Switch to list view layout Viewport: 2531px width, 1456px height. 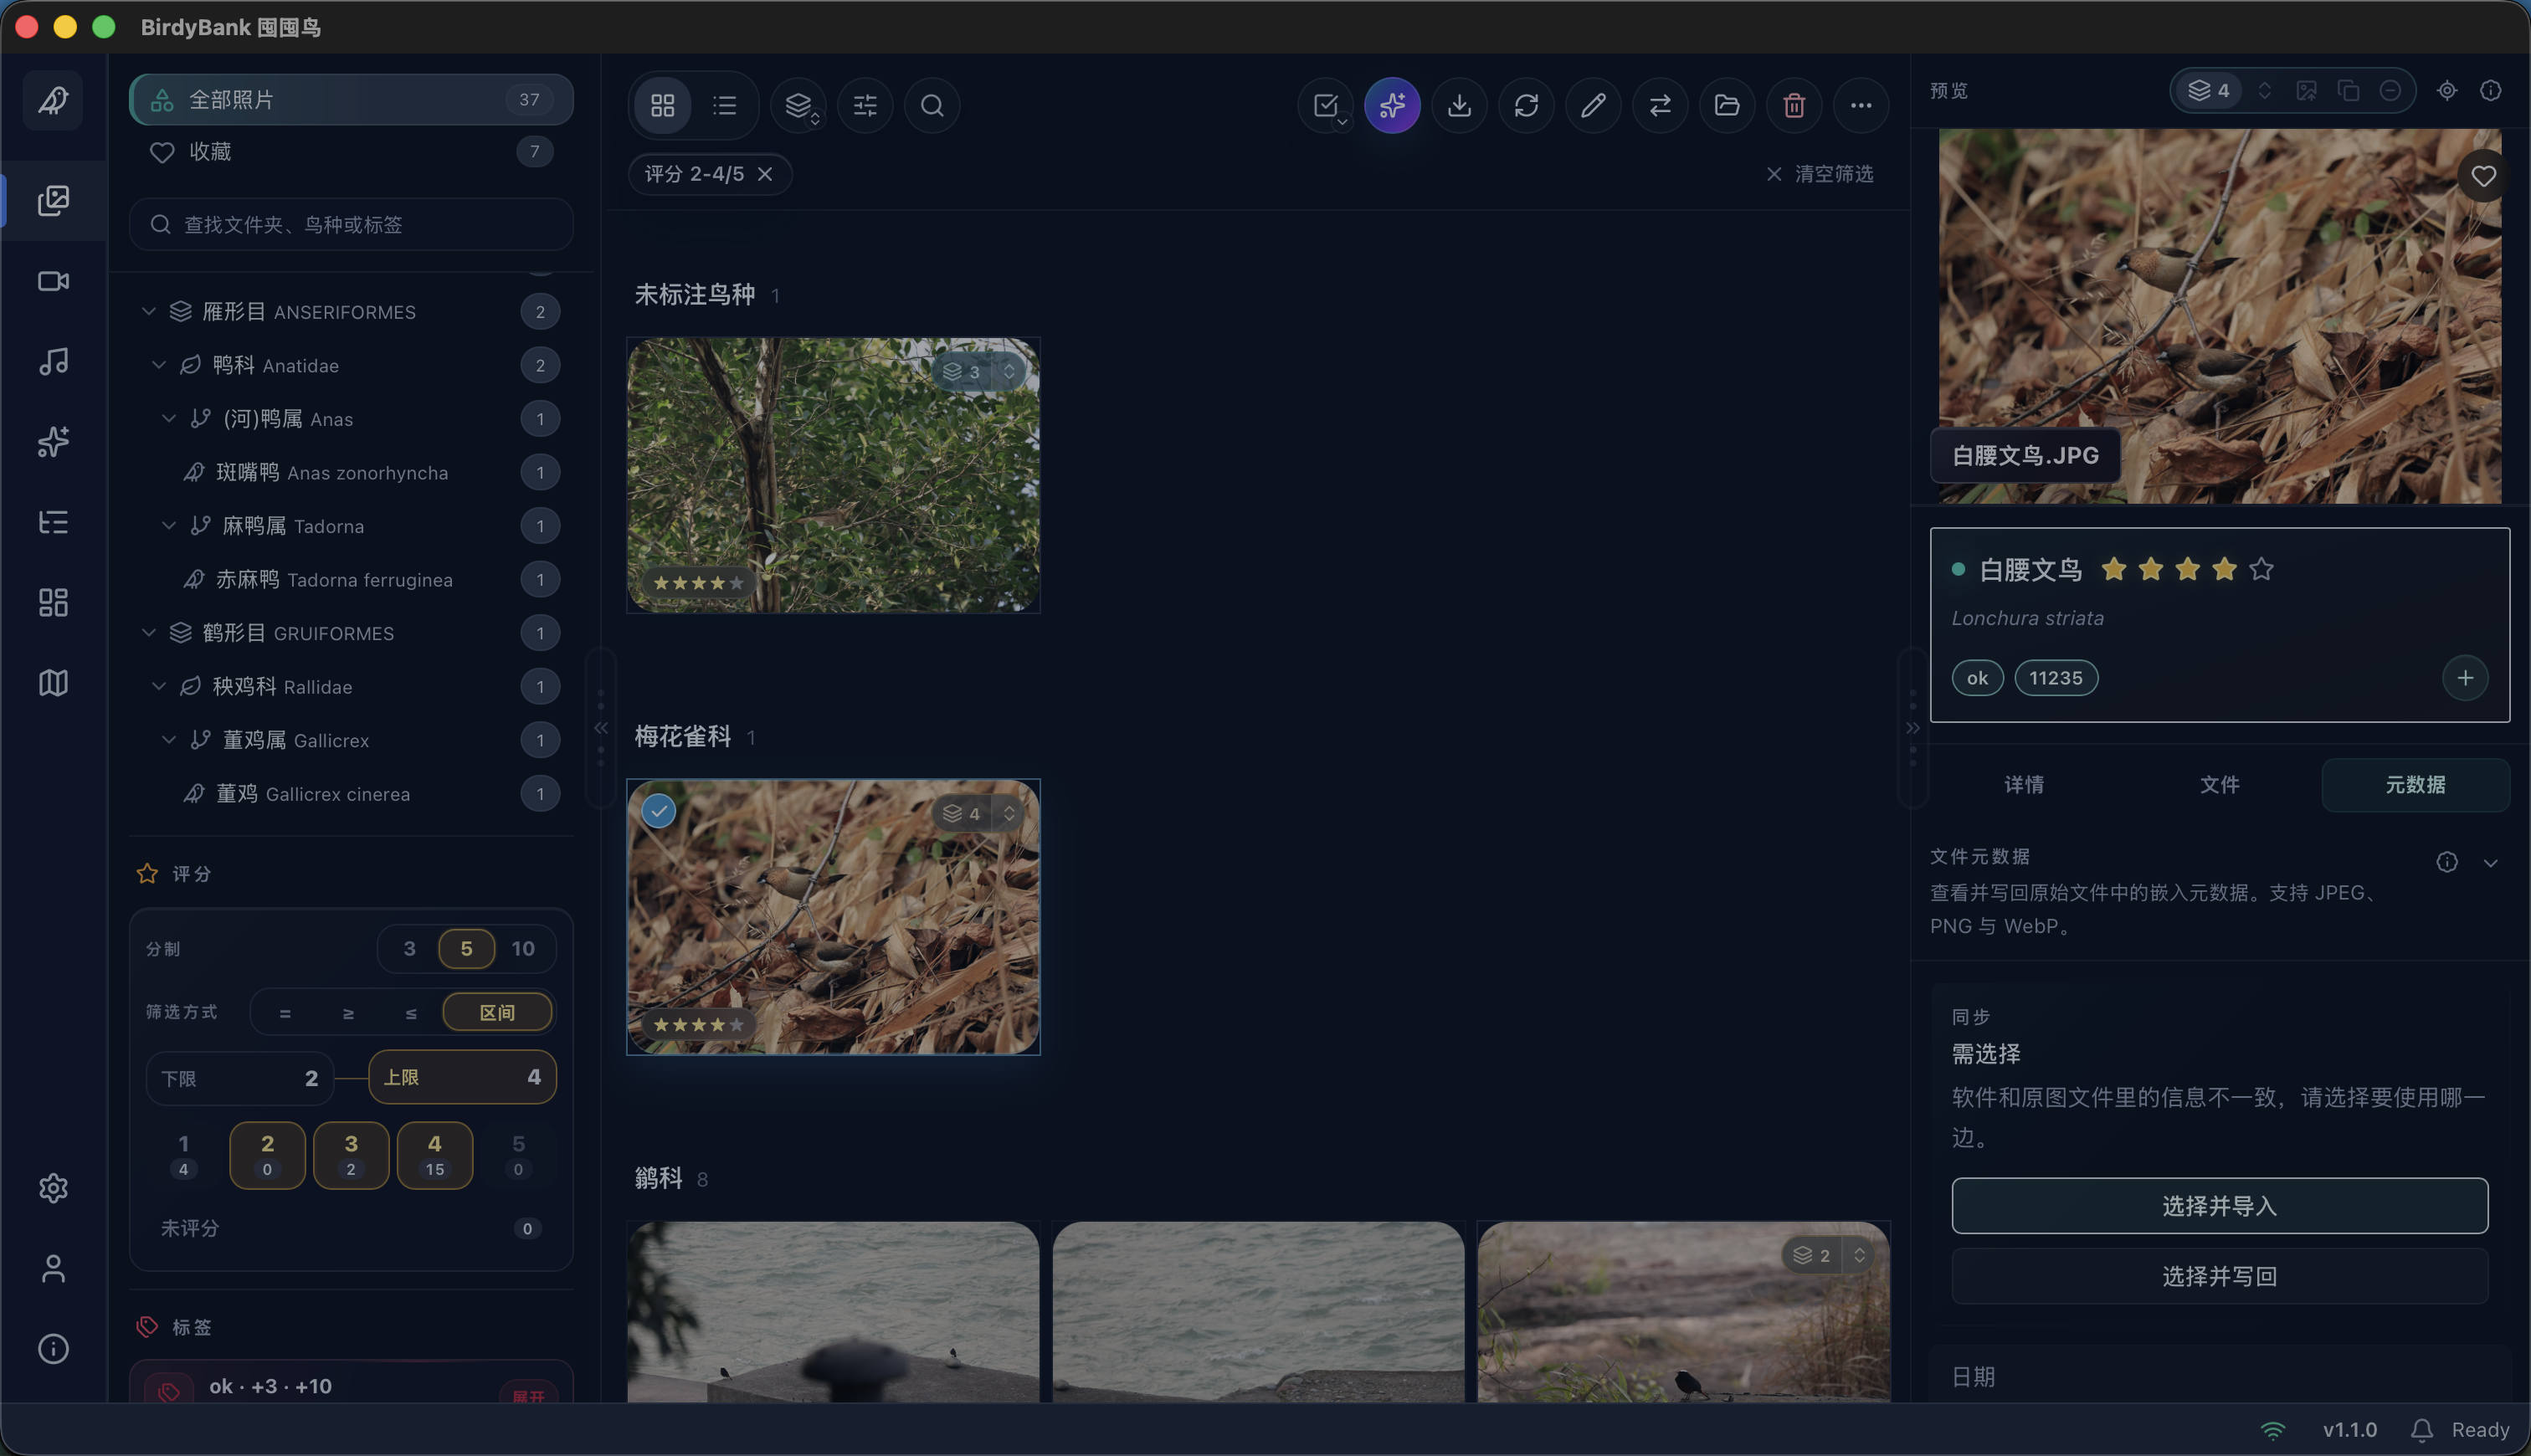pyautogui.click(x=725, y=105)
